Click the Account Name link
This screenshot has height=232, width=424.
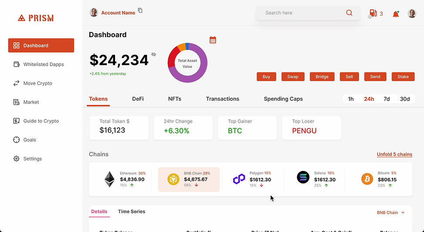click(118, 13)
